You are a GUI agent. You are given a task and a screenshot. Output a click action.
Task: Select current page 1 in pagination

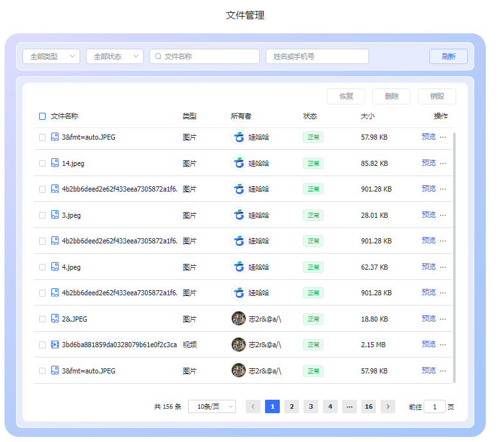(x=273, y=407)
